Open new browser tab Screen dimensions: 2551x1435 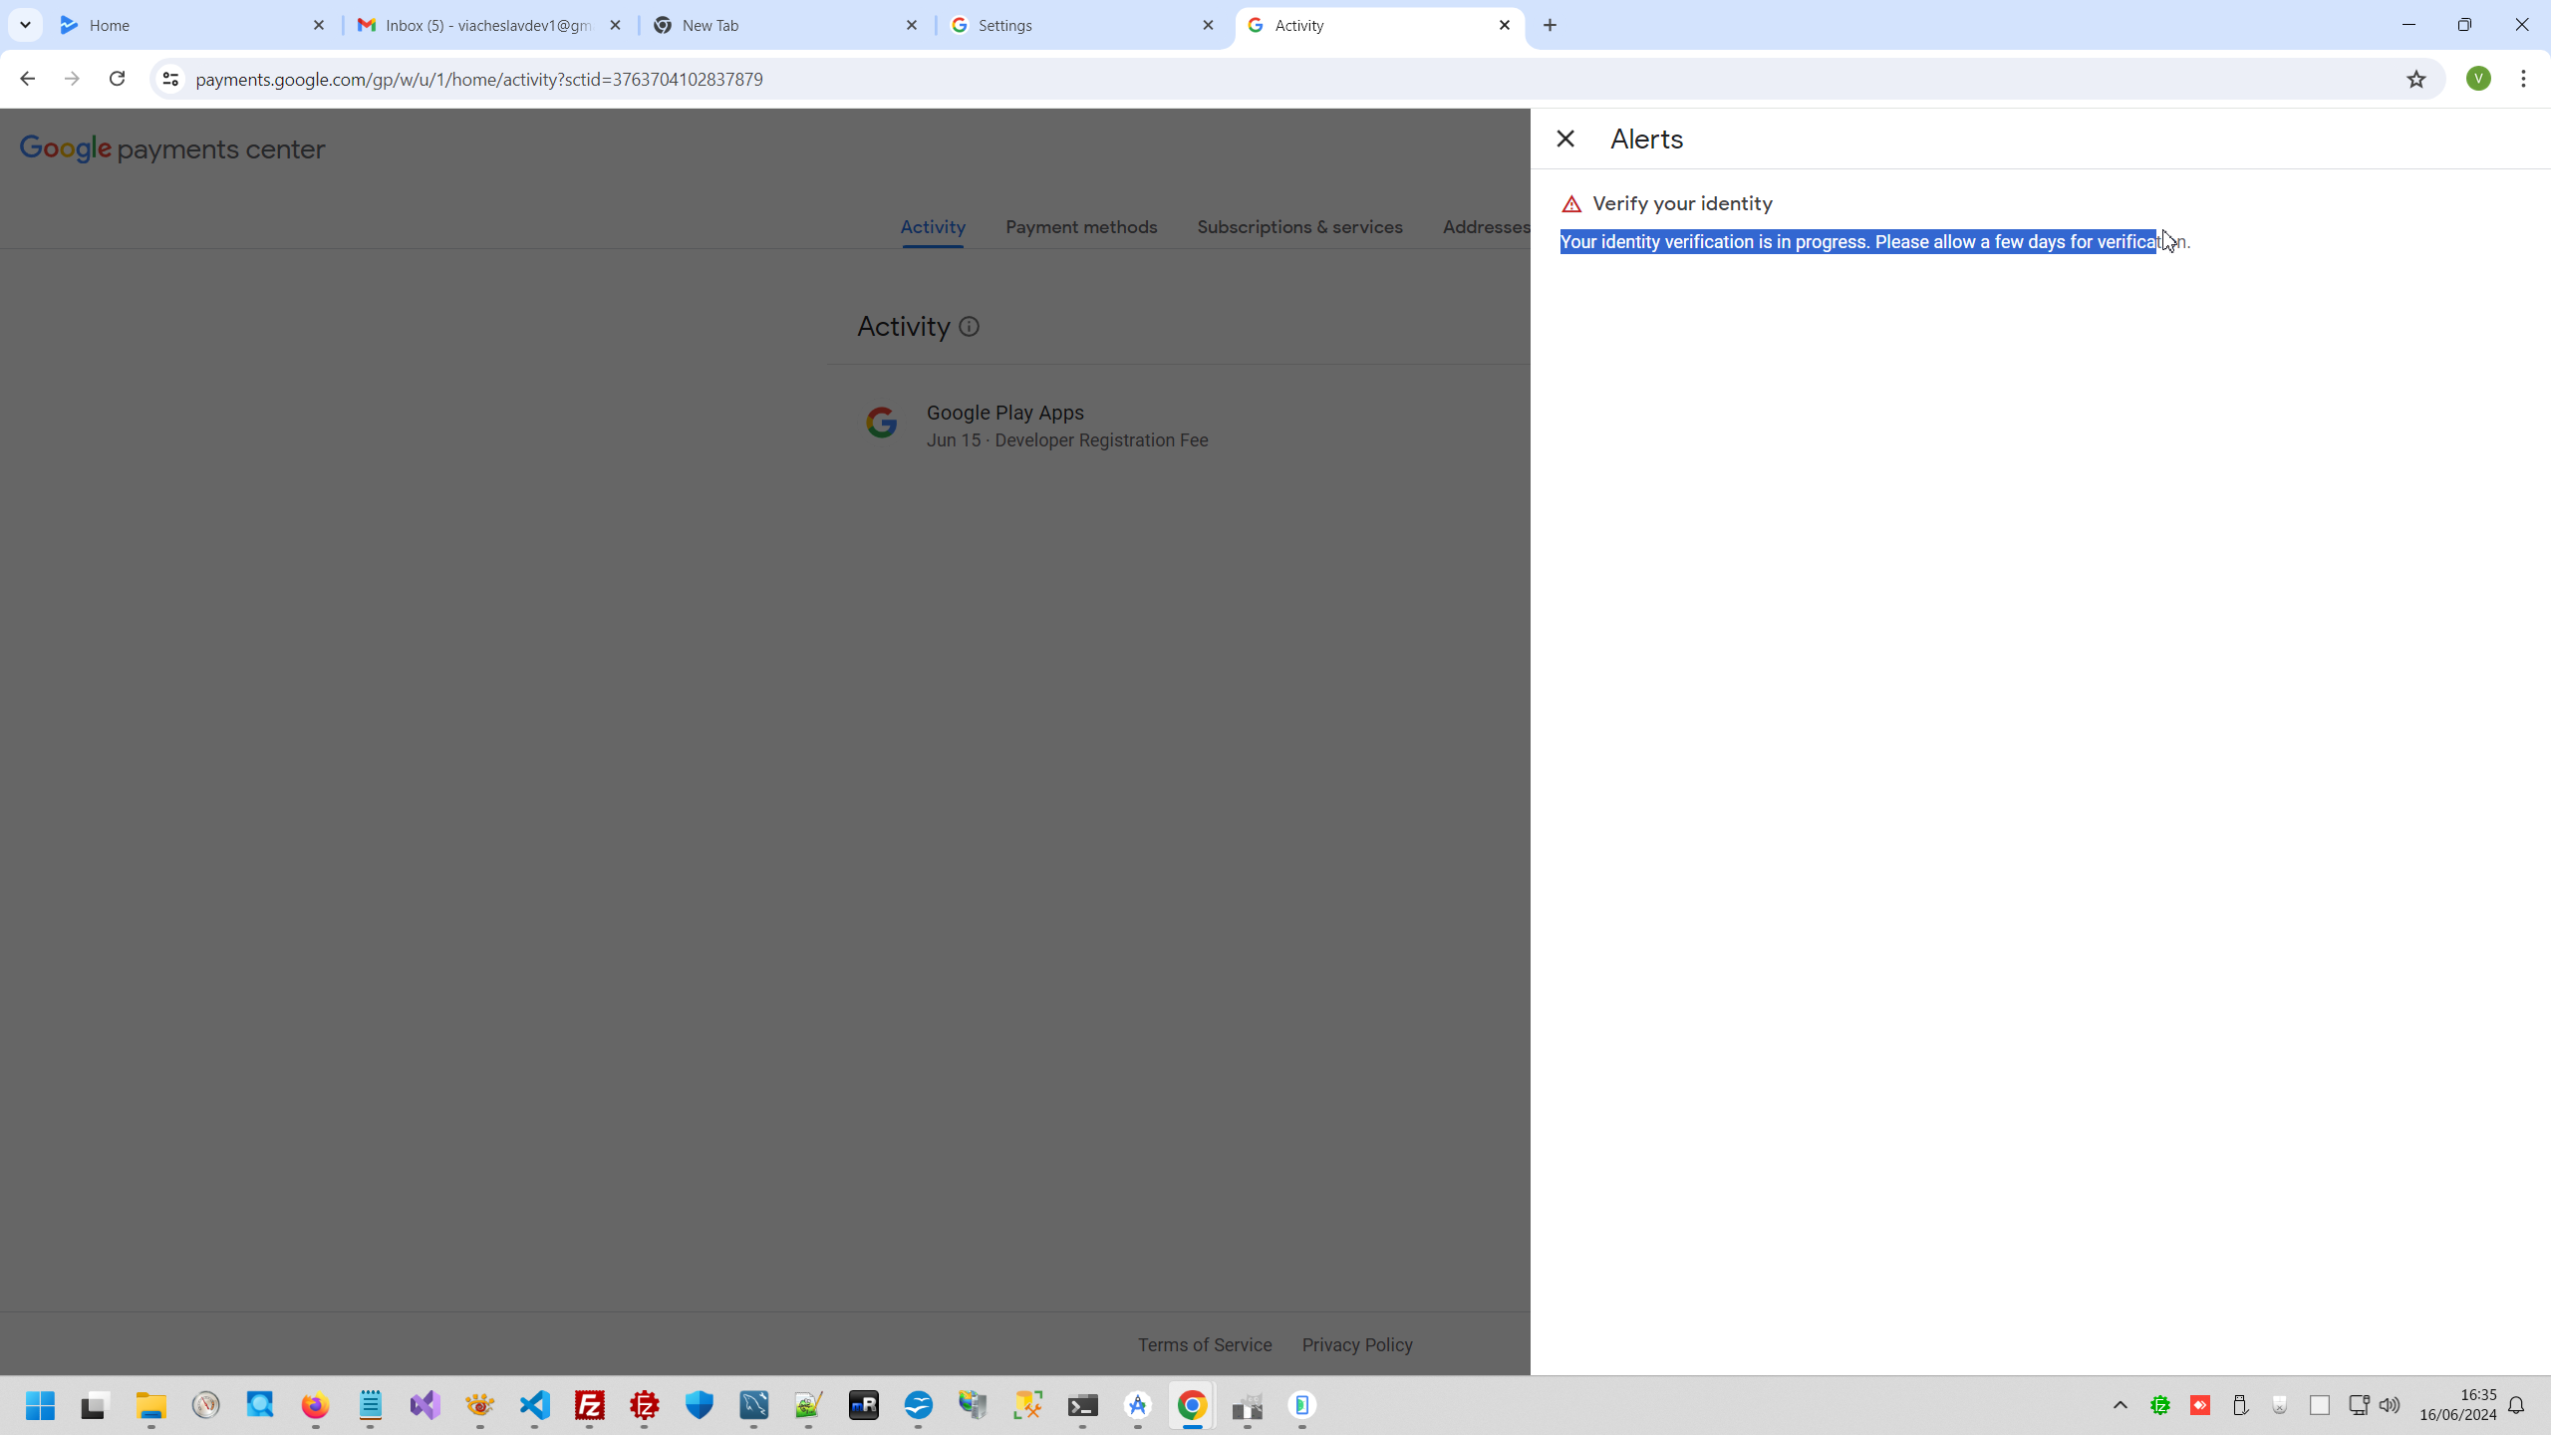[x=1550, y=25]
